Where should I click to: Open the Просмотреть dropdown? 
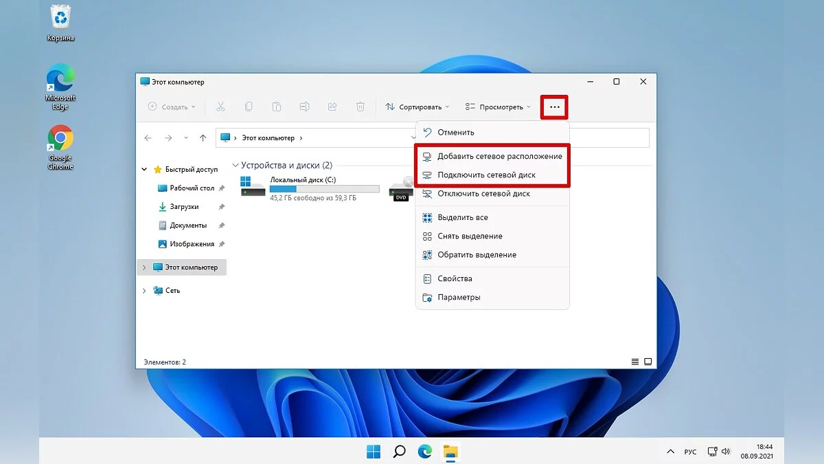point(497,107)
